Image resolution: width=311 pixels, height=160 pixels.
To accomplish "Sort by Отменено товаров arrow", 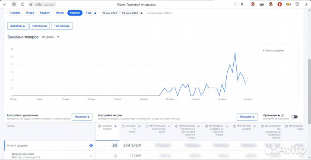I will point(255,126).
